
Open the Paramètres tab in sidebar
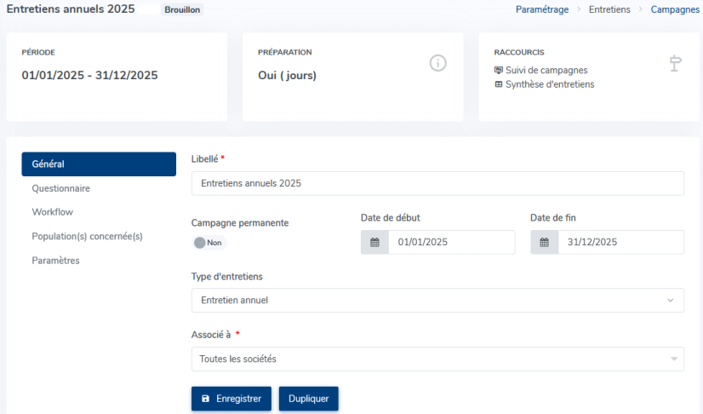tap(55, 261)
